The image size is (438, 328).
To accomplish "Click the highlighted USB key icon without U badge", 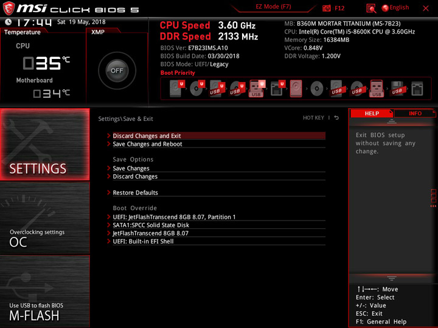I will pos(377,89).
